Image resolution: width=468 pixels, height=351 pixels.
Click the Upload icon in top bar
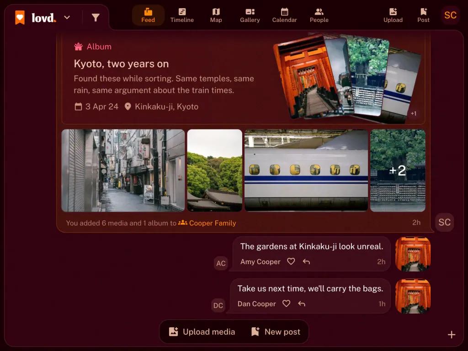[x=393, y=16]
